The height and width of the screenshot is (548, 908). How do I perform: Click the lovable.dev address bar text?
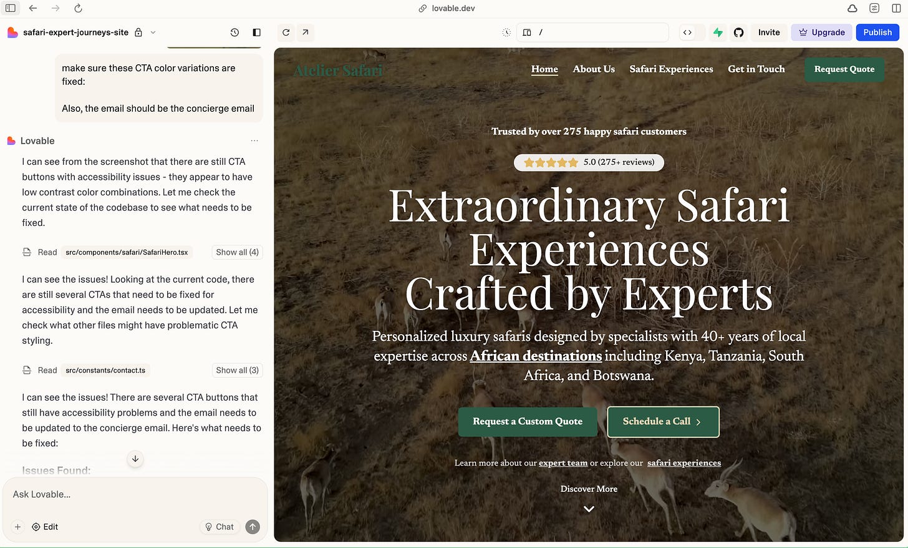[453, 8]
